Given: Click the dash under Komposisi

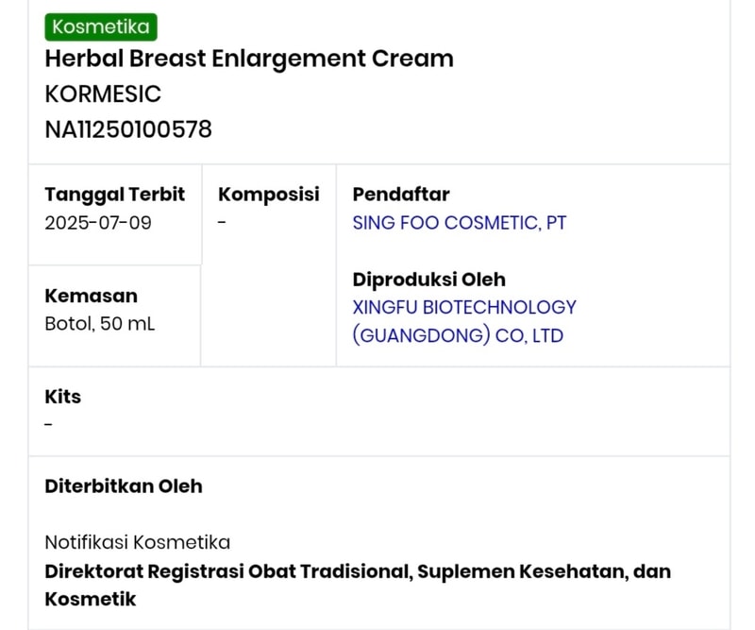Looking at the screenshot, I should tap(222, 223).
